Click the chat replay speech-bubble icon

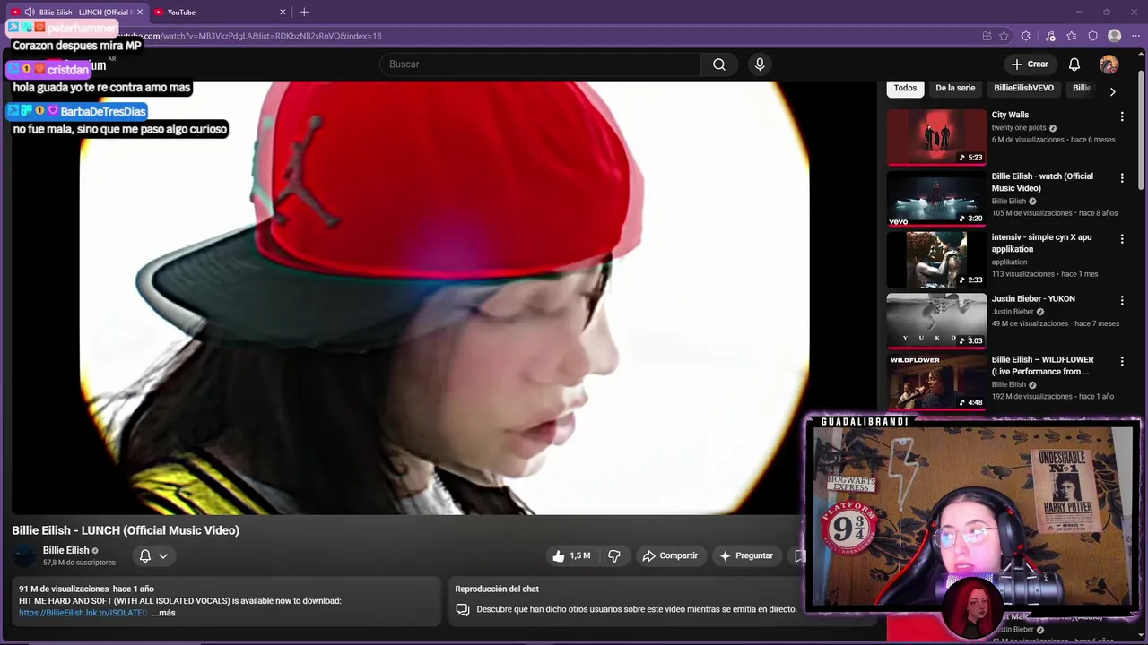click(463, 609)
